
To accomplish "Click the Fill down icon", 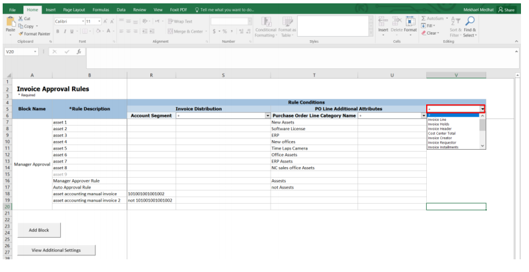I will point(423,25).
